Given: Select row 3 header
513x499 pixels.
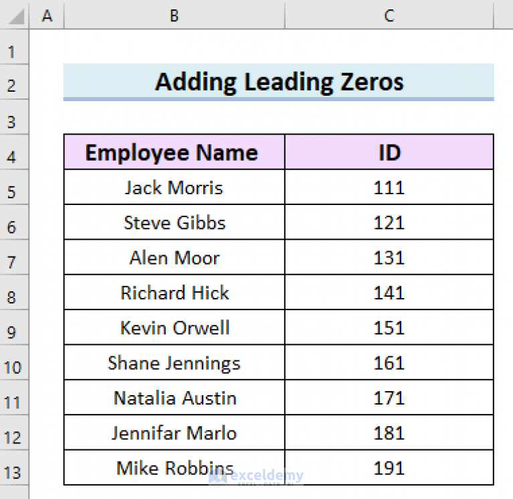Looking at the screenshot, I should pyautogui.click(x=14, y=117).
